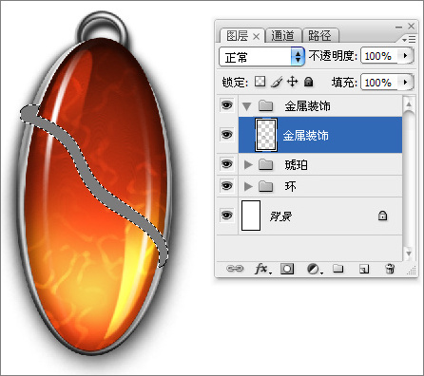Hide the 背景 layer eye icon
This screenshot has width=424, height=376.
point(226,216)
